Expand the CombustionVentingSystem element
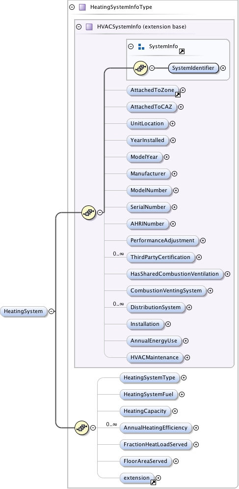This screenshot has width=239, height=489. [211, 290]
